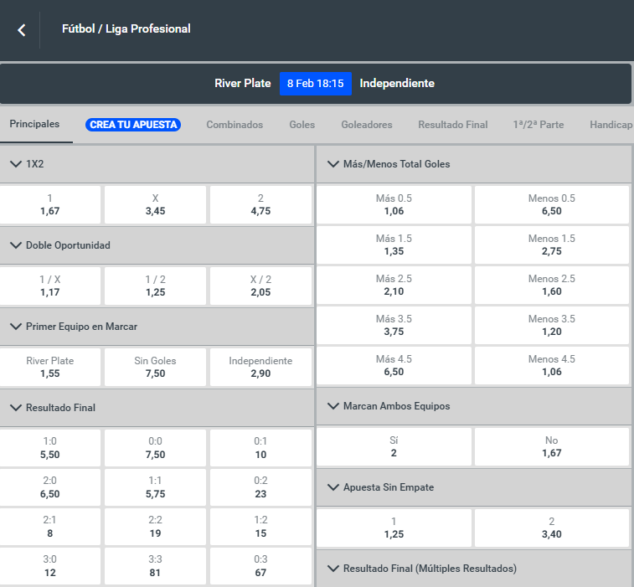Select correct score 3:0 at 12
The image size is (634, 587).
click(x=49, y=566)
